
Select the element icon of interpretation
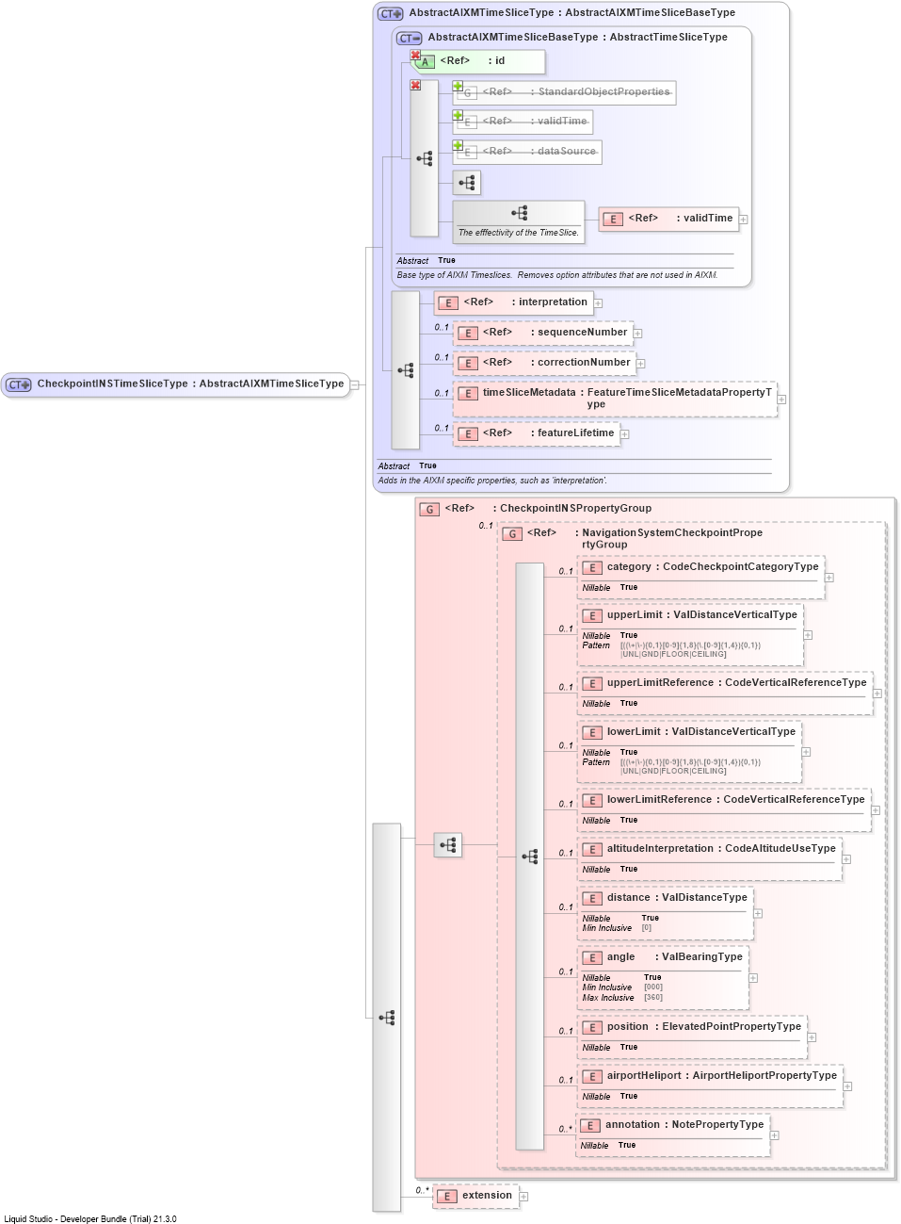448,303
